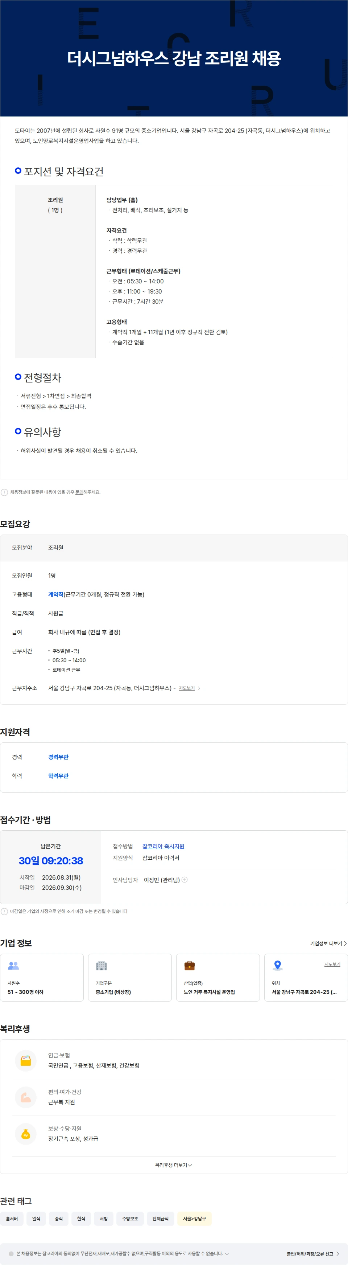Image resolution: width=348 pixels, height=1265 pixels.
Task: Click the grey circle icon in footer notice
Action: [x=11, y=1253]
